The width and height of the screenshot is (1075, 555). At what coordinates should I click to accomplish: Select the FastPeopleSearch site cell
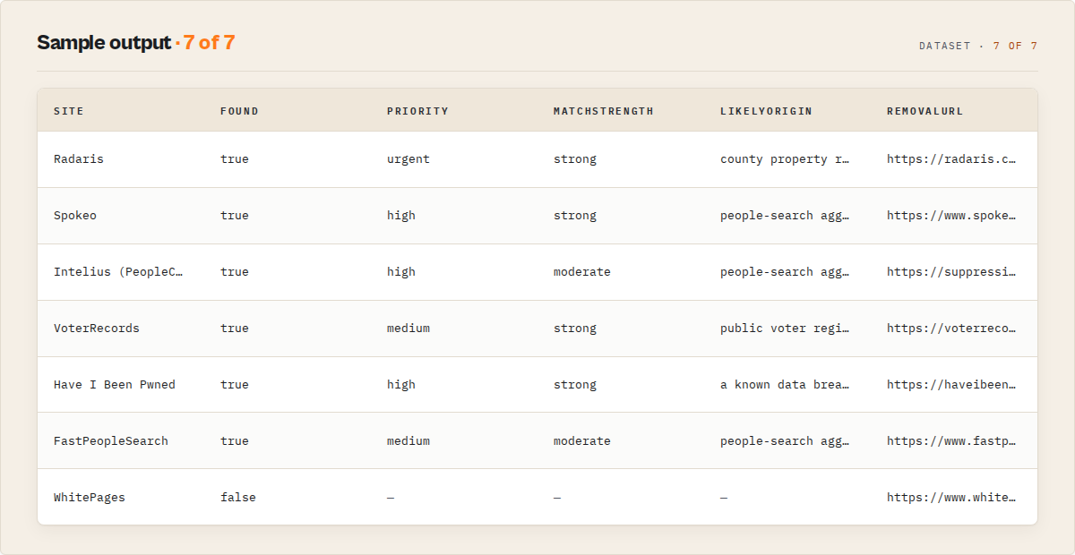click(111, 441)
